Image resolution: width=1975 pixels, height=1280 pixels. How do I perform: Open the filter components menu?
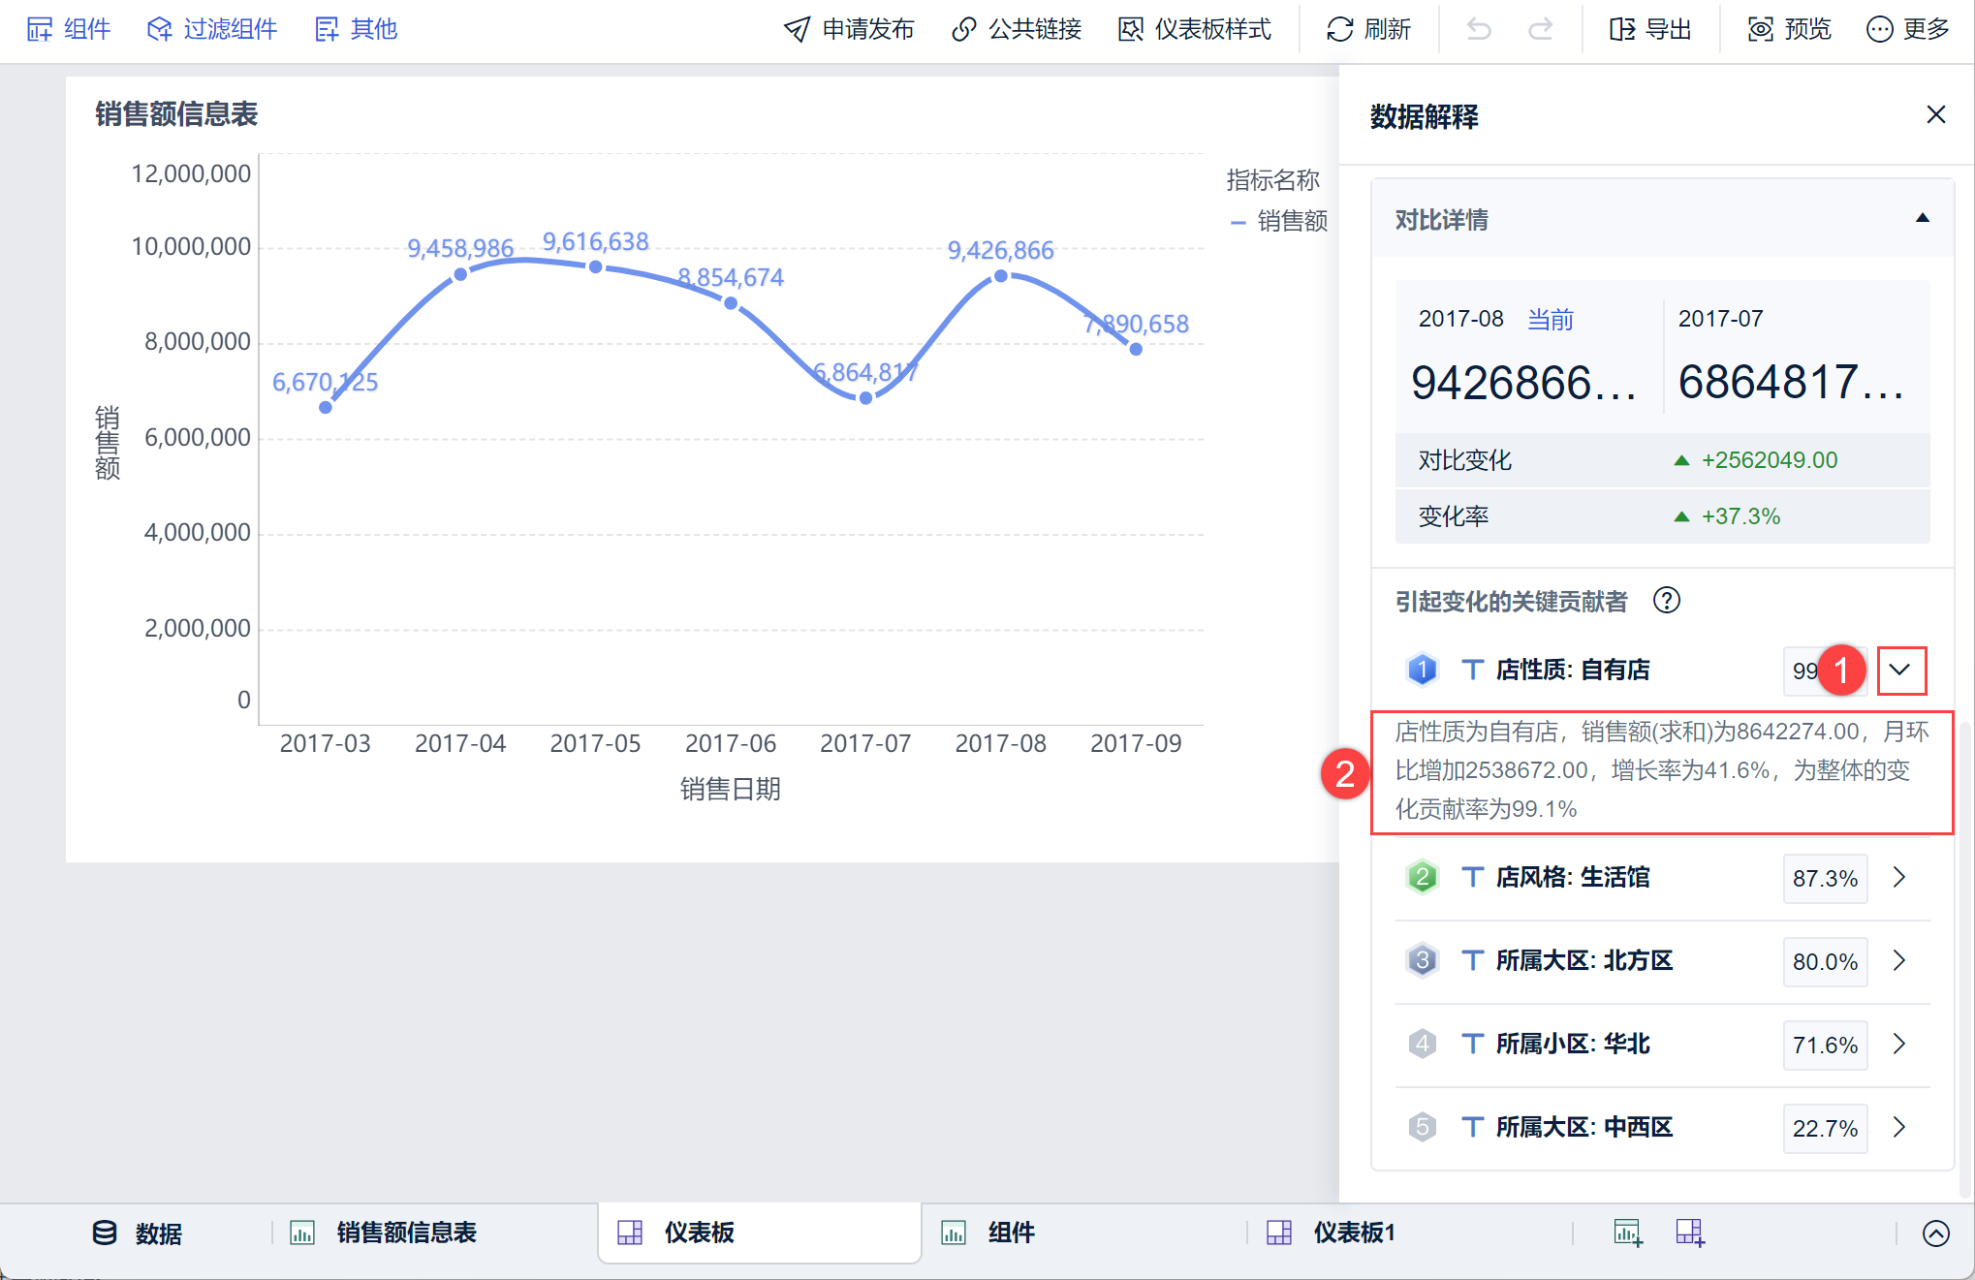[x=212, y=30]
